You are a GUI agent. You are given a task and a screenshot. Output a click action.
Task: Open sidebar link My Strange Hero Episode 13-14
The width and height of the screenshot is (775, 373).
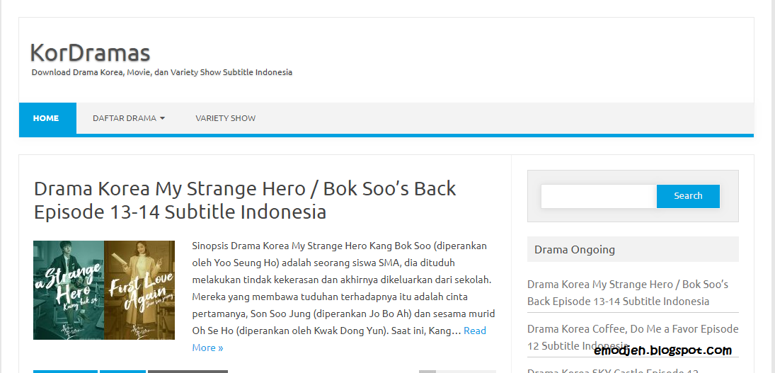[x=628, y=292]
